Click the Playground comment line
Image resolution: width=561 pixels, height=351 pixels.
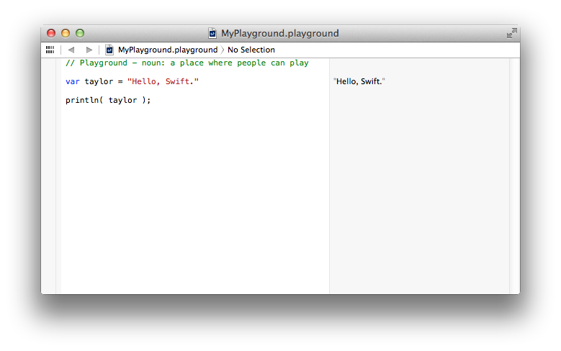[187, 63]
